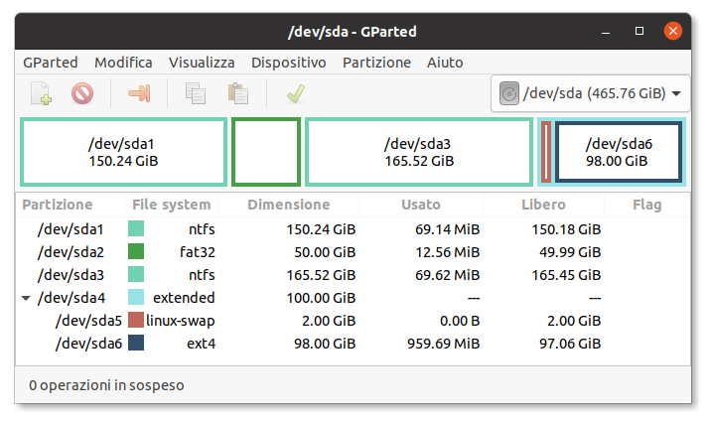Click the New partition toolbar icon

(x=41, y=94)
